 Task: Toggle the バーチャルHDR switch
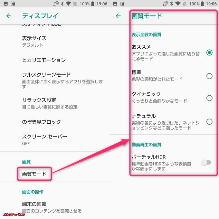[206, 163]
